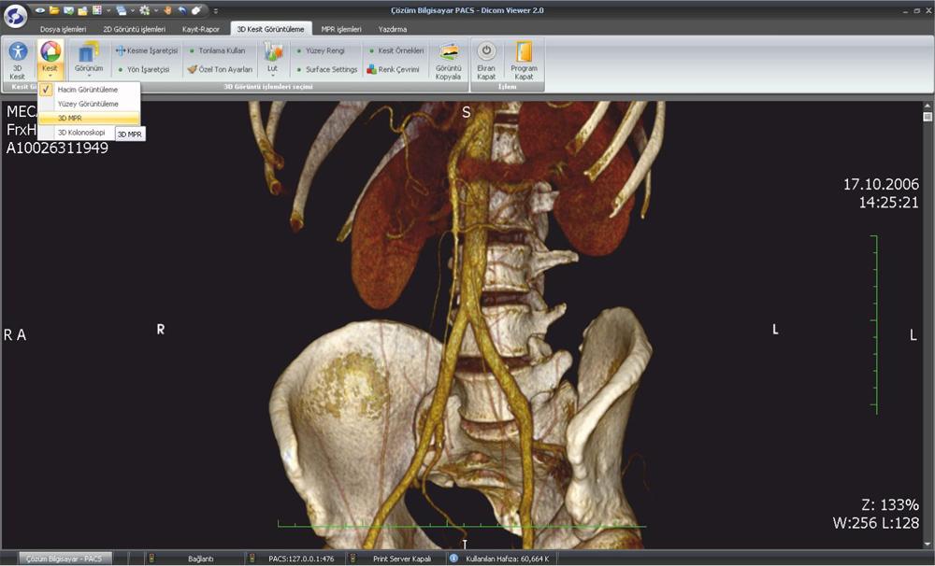Expand the Görünüm dropdown arrow
The width and height of the screenshot is (935, 566).
click(x=88, y=76)
